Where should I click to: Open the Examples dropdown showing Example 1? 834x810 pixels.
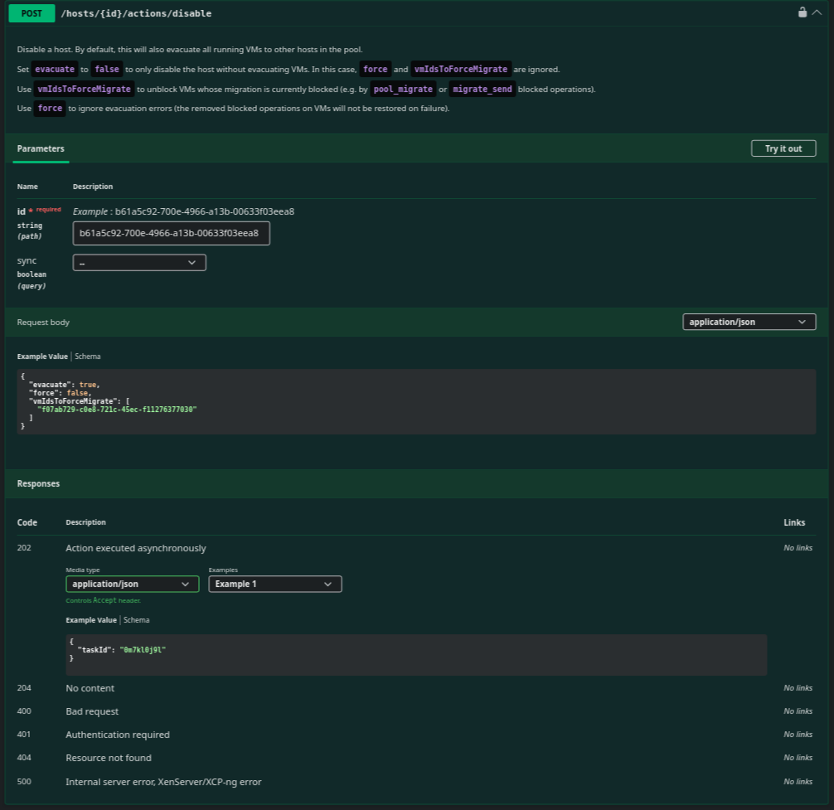tap(274, 584)
